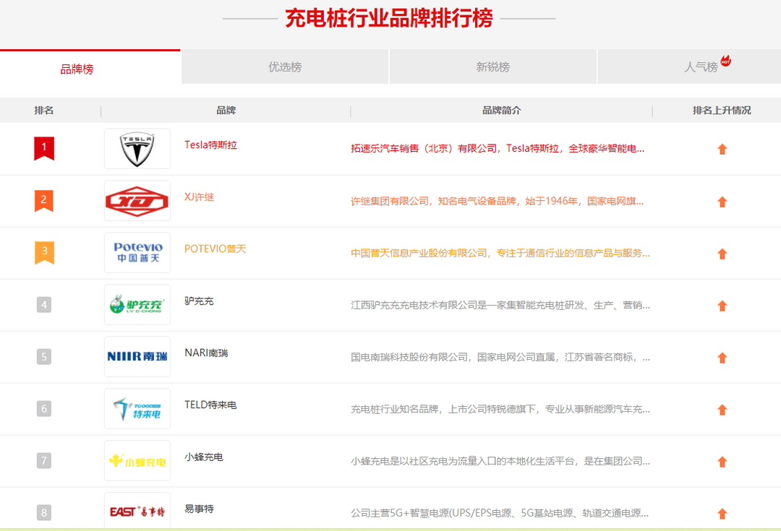Open the 国电南瑞科技股份 description text
The height and width of the screenshot is (531, 781).
500,358
